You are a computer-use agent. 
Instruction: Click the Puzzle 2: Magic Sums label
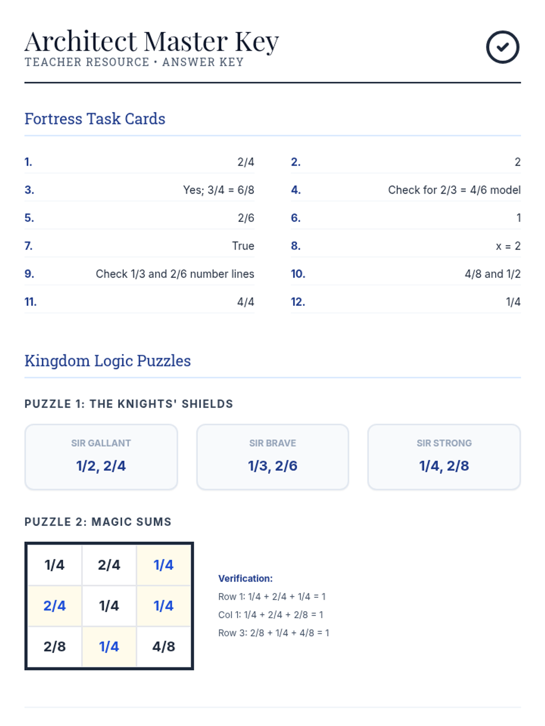tap(98, 522)
